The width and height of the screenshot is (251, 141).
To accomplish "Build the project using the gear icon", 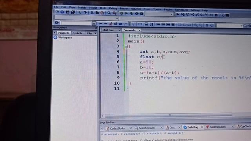I will tap(122, 13).
